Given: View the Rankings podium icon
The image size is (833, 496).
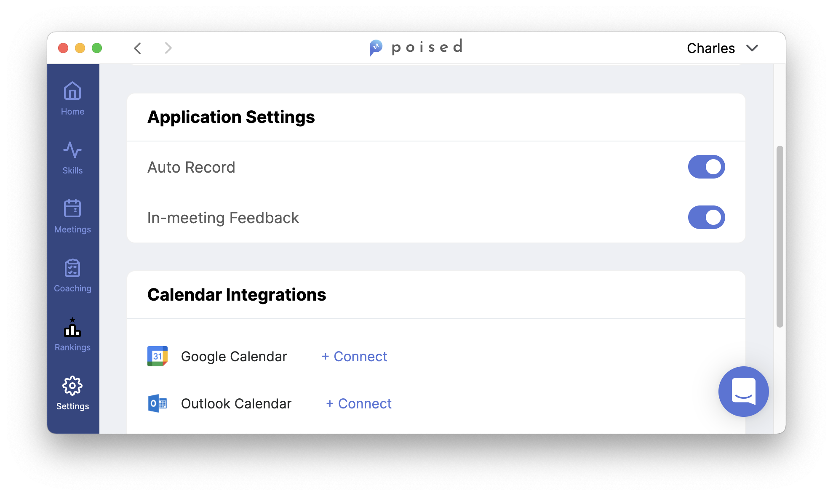Looking at the screenshot, I should point(72,327).
